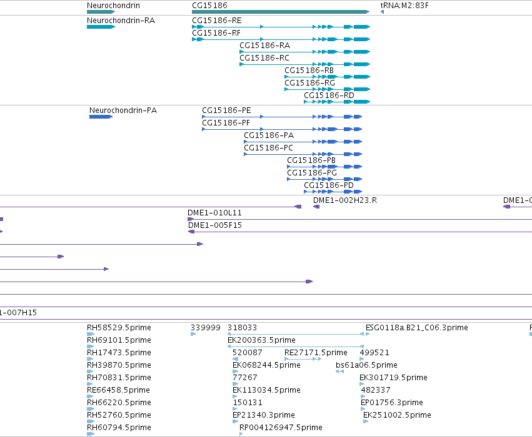Choose EST RH60794.5prime
This screenshot has width=532, height=437.
(119, 428)
